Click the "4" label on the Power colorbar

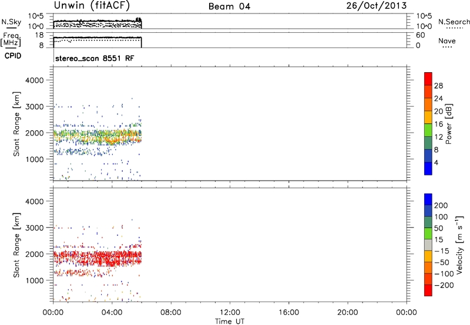click(x=437, y=162)
